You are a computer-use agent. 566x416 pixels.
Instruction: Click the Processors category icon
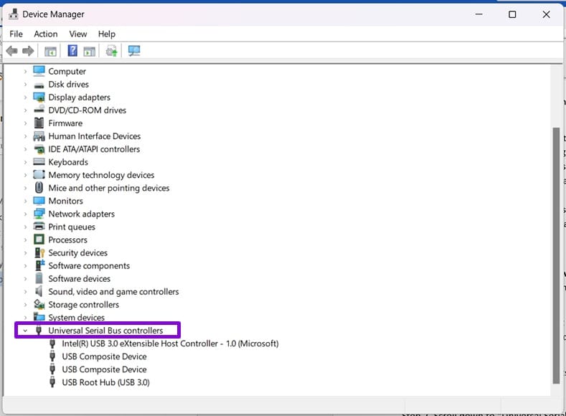pyautogui.click(x=39, y=240)
